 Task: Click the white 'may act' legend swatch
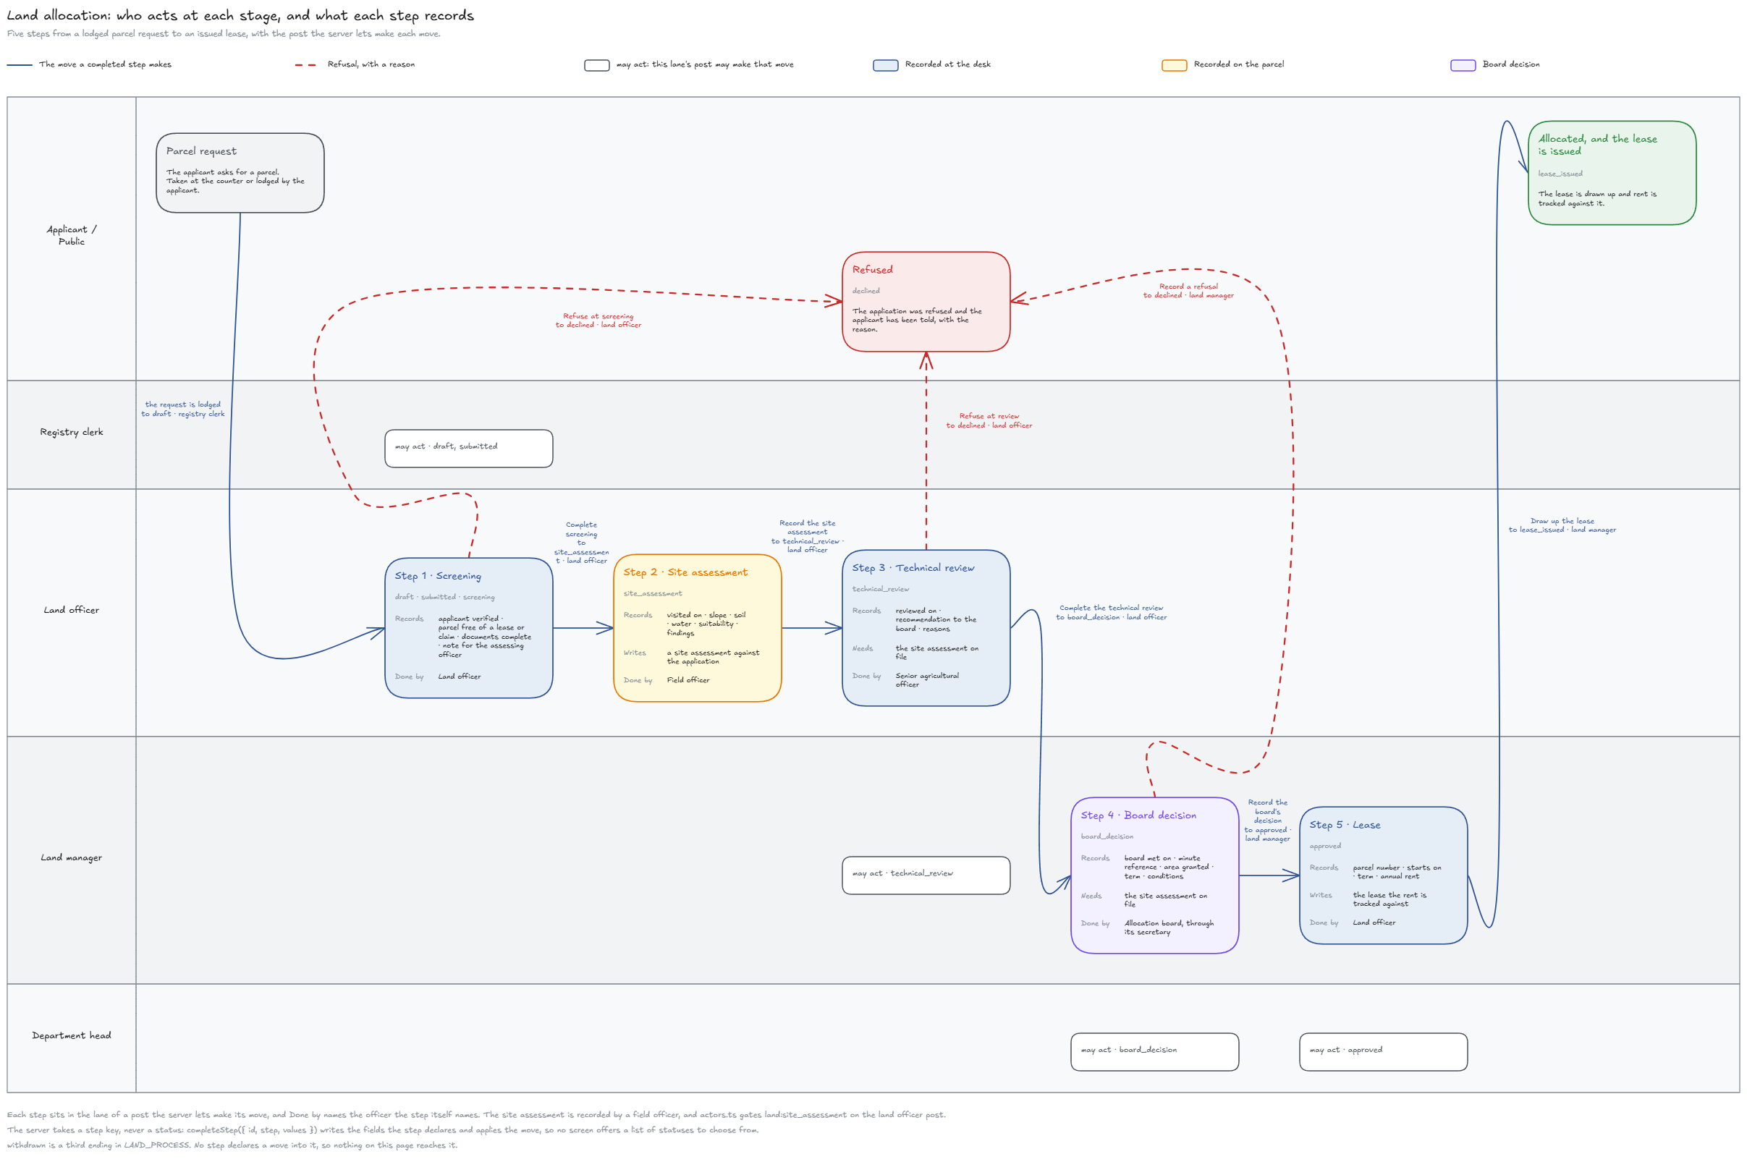(596, 65)
